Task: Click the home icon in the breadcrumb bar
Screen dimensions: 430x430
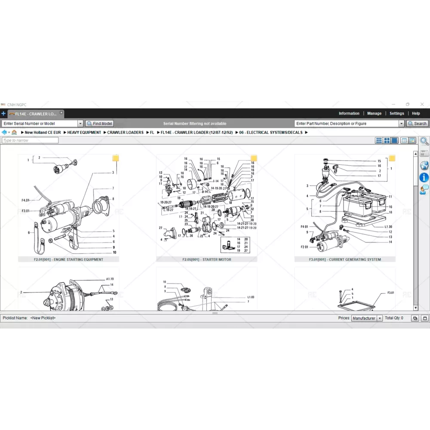Action: [x=14, y=132]
